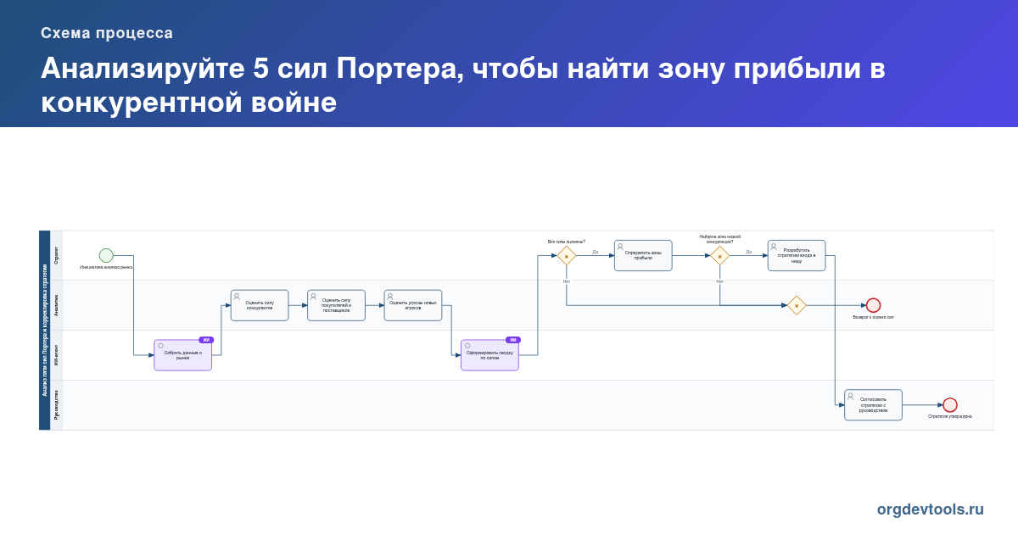Select the 'Сформировать сводку по силам' task
The width and height of the screenshot is (1018, 534).
(x=489, y=355)
